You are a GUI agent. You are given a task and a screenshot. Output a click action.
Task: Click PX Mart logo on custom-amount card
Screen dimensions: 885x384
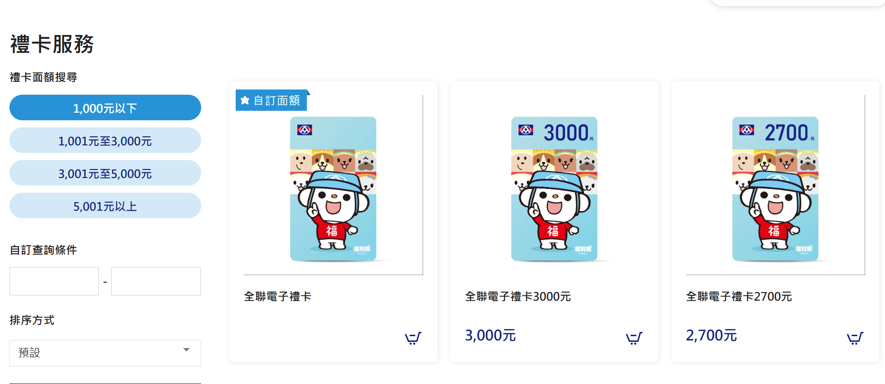[x=304, y=130]
